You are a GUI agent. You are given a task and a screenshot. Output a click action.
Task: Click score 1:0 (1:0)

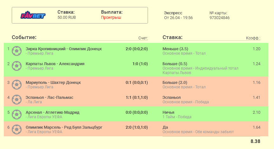click(140, 64)
